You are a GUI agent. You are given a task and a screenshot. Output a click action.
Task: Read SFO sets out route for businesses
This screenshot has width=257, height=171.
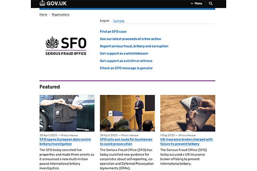coord(126,142)
